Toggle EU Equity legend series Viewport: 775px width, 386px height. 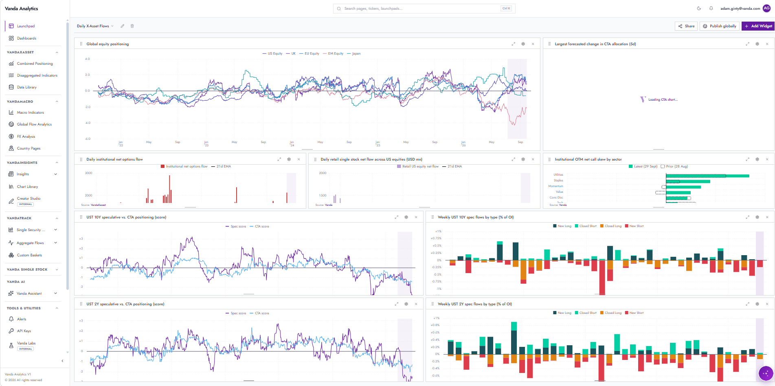coord(309,53)
